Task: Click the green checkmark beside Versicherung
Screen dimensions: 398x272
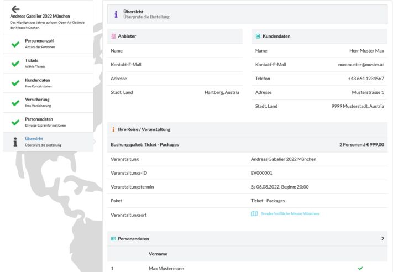Action: [x=15, y=102]
